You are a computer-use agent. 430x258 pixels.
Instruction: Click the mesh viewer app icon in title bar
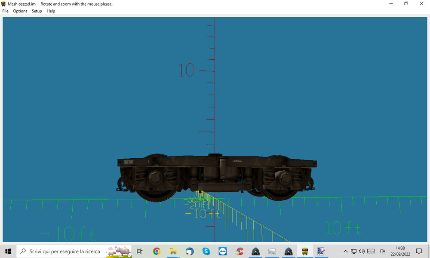point(3,4)
